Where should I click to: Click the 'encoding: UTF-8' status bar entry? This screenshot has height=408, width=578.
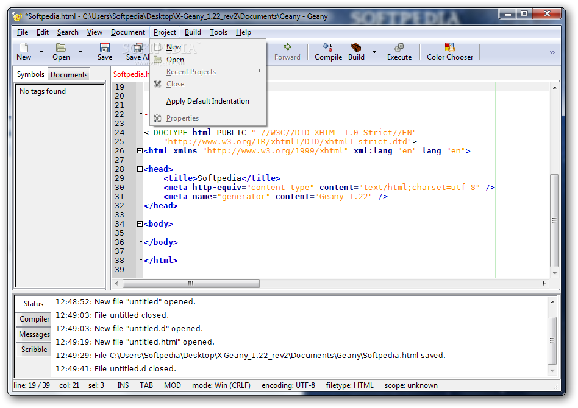pyautogui.click(x=288, y=385)
